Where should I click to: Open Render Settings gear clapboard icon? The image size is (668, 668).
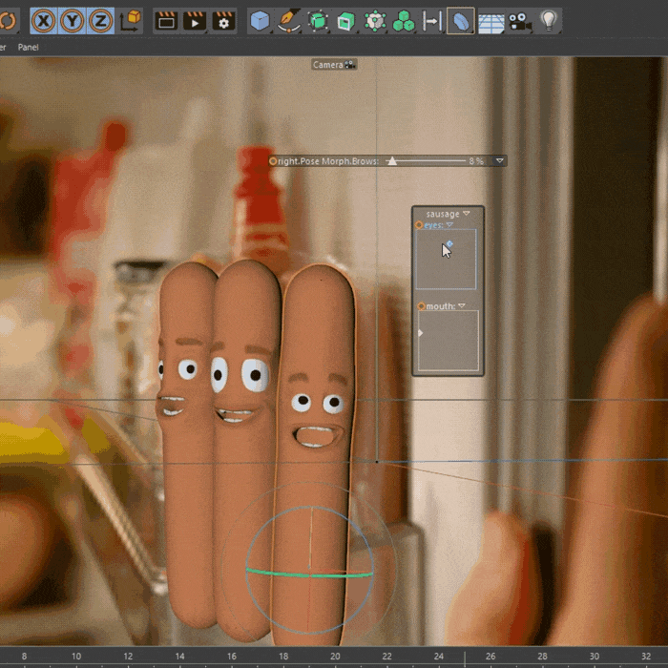tap(223, 20)
